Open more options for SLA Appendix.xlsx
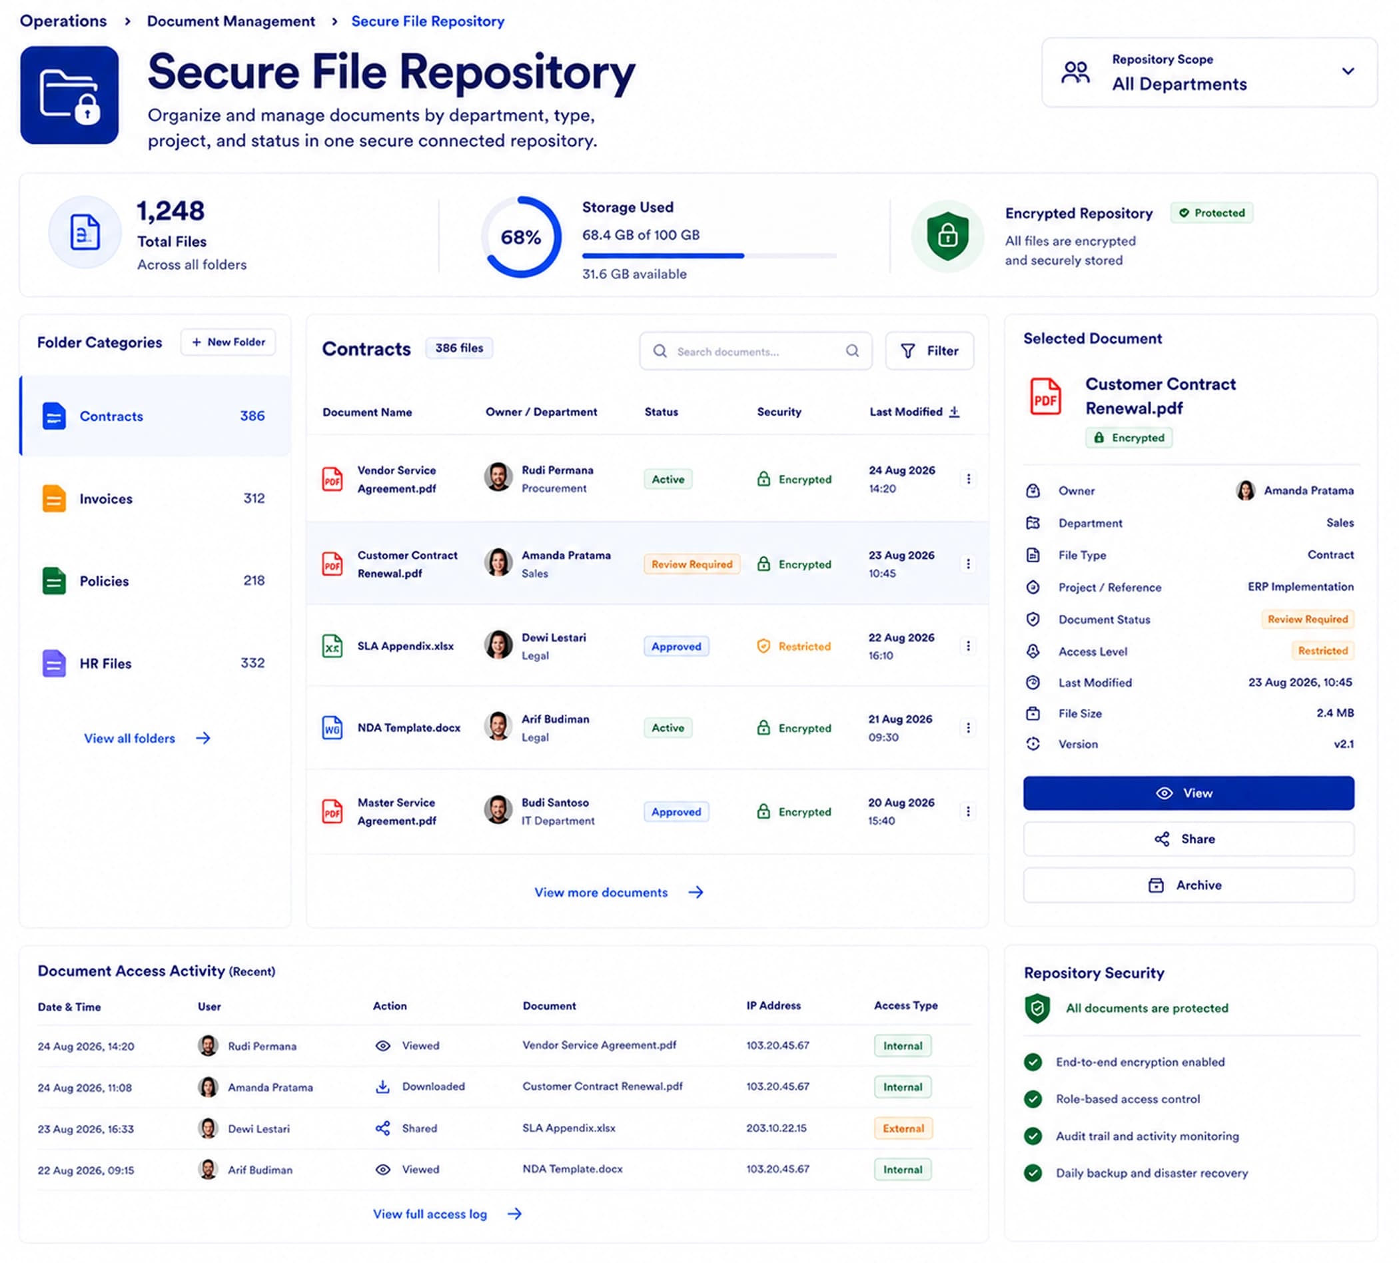Image resolution: width=1399 pixels, height=1263 pixels. [x=968, y=646]
